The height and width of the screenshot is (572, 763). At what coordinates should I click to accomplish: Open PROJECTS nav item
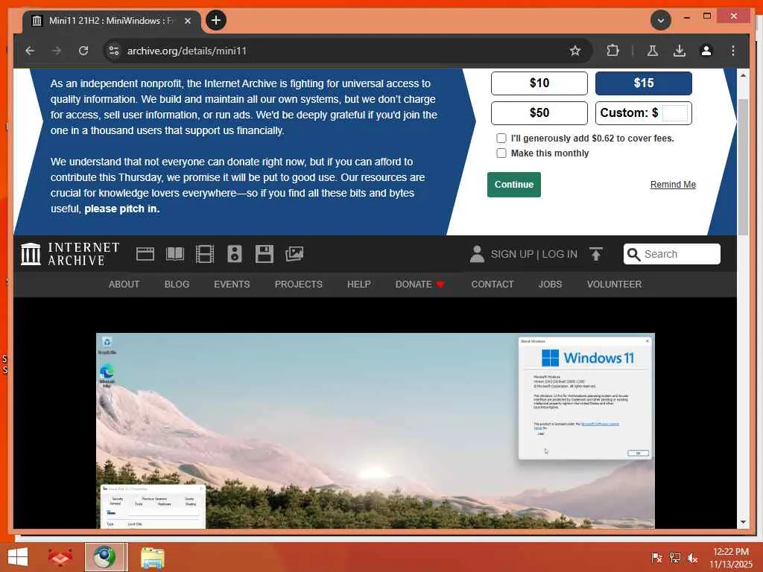tap(298, 284)
